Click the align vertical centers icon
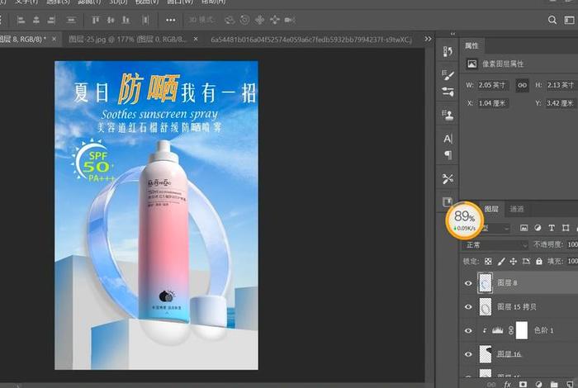This screenshot has width=578, height=388. 111,20
